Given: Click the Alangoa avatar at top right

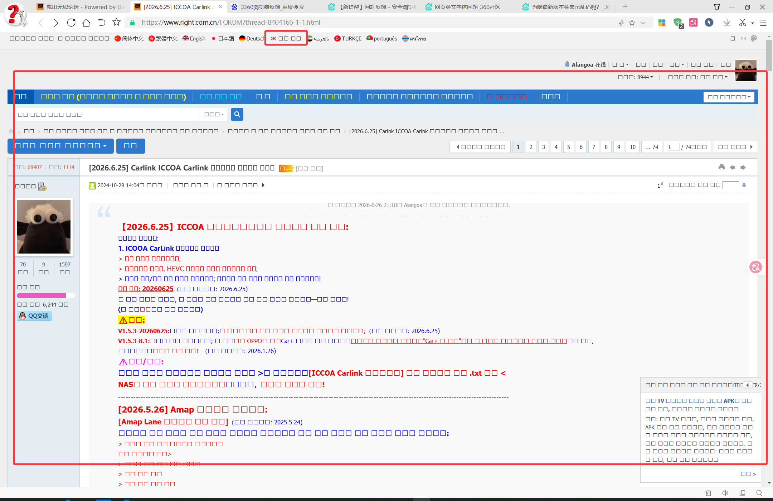Looking at the screenshot, I should coord(746,70).
